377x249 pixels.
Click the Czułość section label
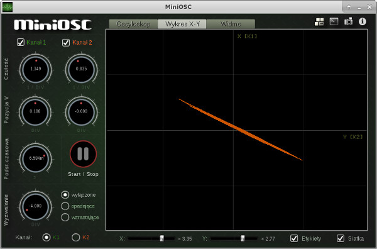click(6, 69)
